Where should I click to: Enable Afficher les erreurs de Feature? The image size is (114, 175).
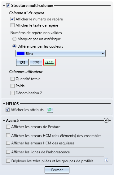(x=8, y=127)
